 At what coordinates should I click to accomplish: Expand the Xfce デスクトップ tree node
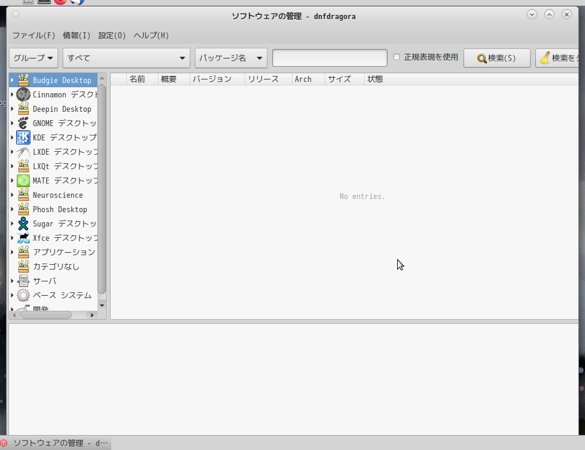tap(12, 238)
